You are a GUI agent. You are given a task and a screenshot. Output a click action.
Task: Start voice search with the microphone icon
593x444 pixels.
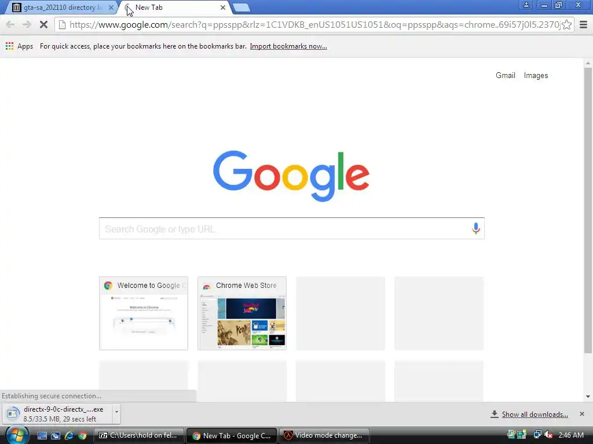(x=476, y=228)
